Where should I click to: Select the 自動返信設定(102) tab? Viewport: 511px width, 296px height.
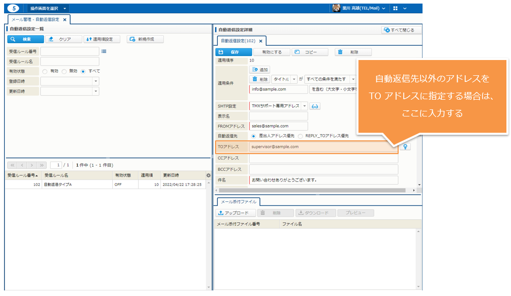[x=237, y=41]
